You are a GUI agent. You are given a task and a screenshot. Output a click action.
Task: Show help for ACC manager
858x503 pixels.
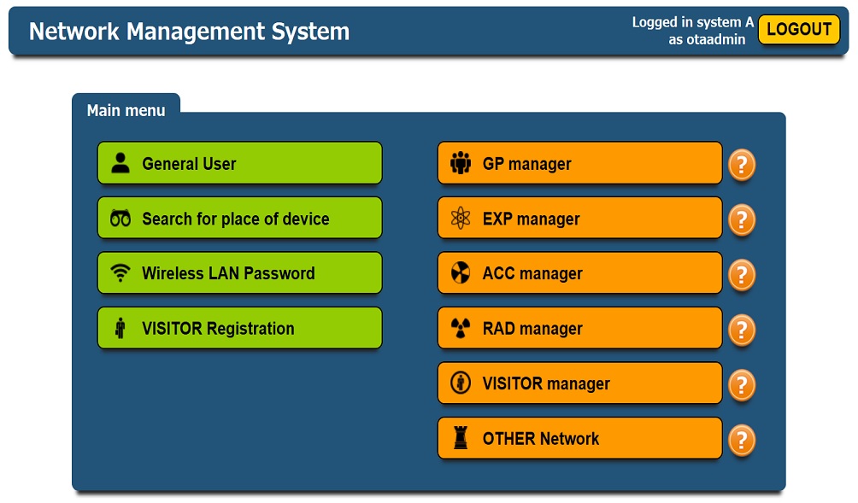742,274
